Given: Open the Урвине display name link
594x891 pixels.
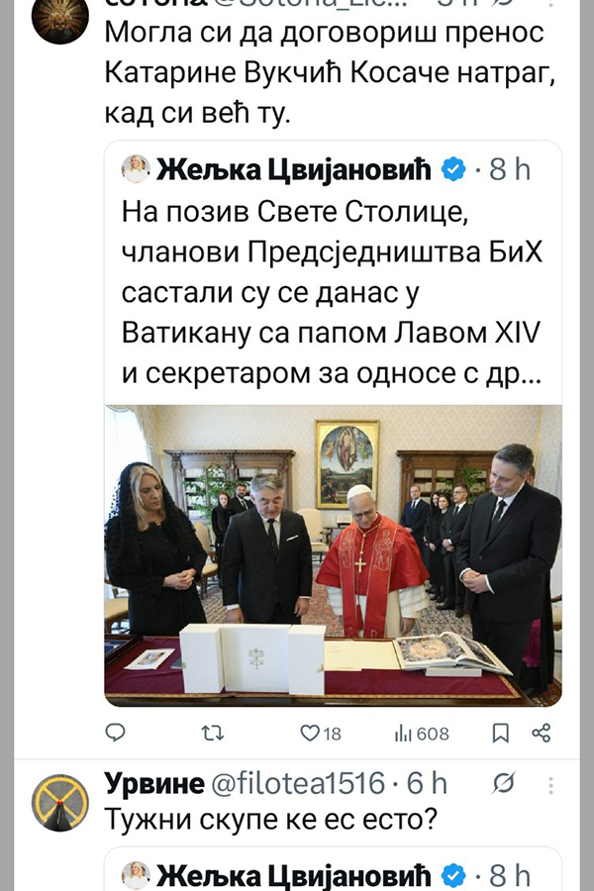Looking at the screenshot, I should [154, 784].
